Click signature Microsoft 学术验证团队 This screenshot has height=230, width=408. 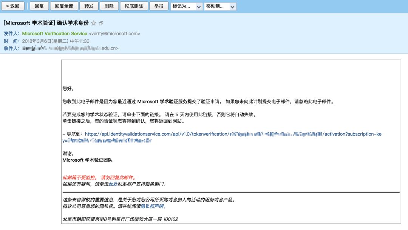click(87, 160)
